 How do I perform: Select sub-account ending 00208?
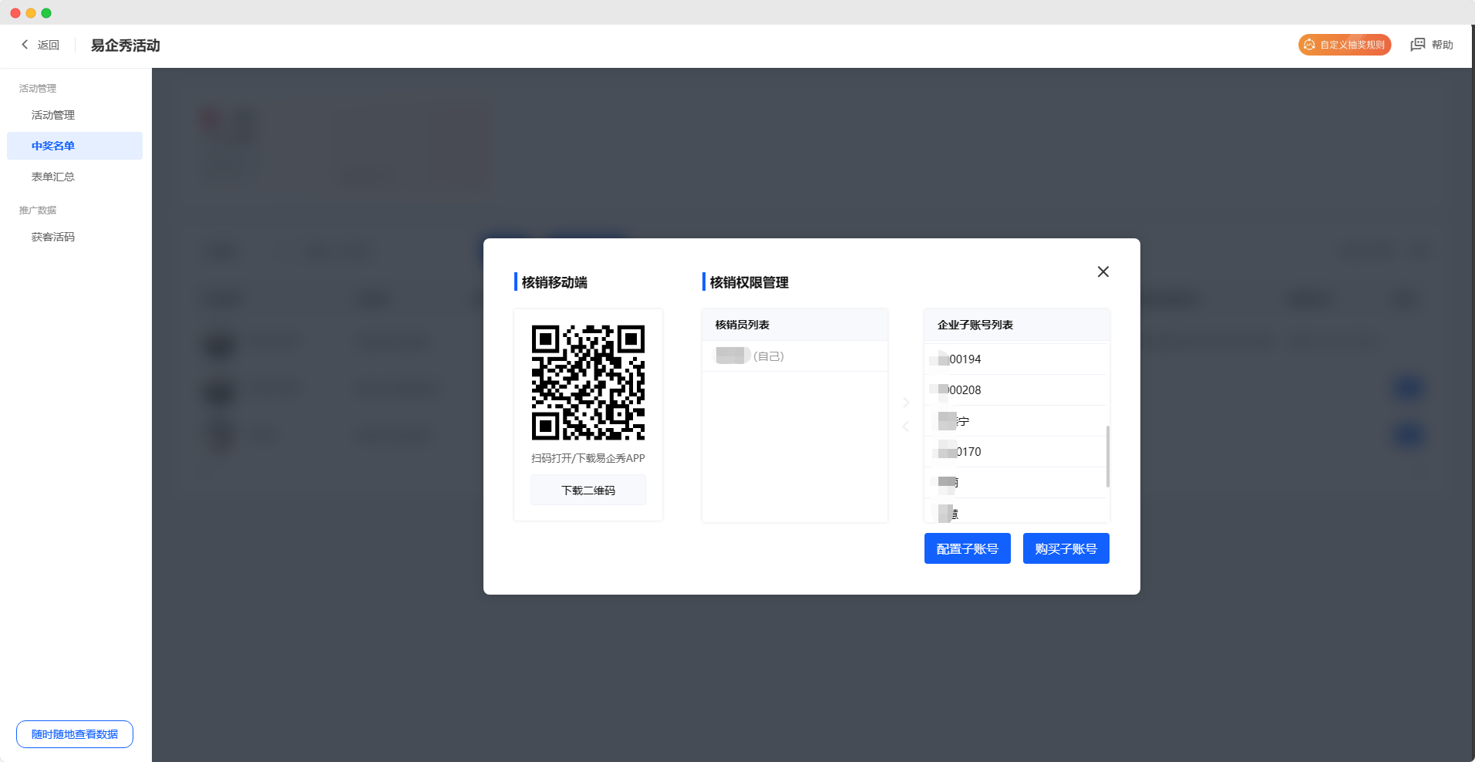point(1016,390)
